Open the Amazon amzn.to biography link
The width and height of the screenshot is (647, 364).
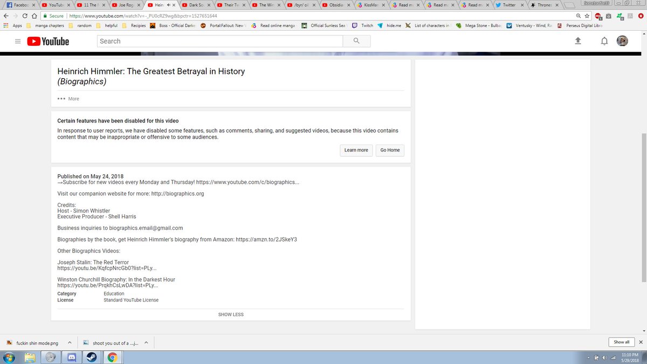tap(266, 239)
